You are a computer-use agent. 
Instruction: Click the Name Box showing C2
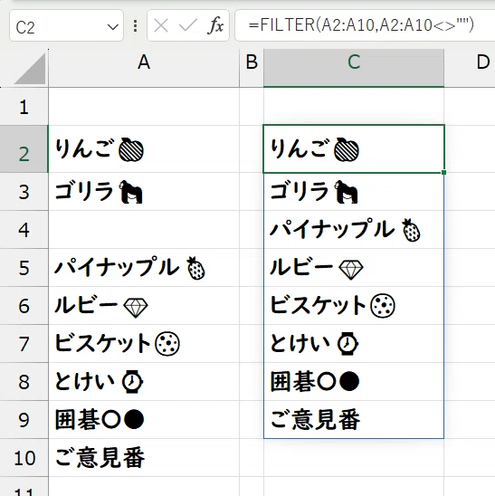[x=66, y=25]
